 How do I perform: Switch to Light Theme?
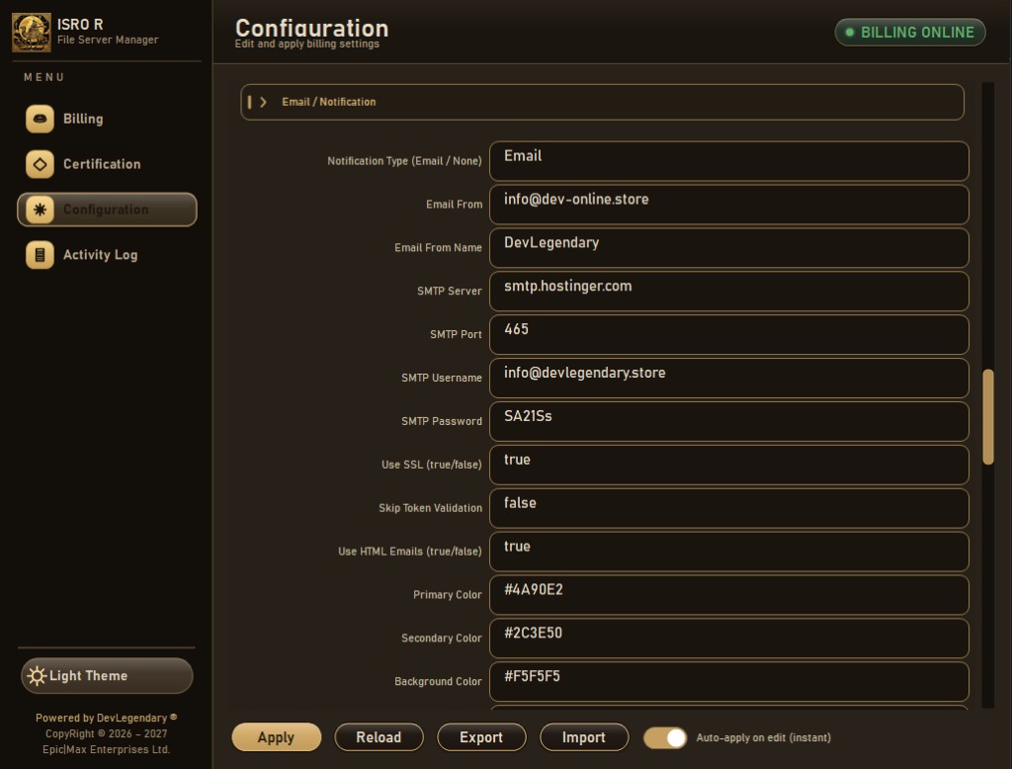tap(107, 676)
